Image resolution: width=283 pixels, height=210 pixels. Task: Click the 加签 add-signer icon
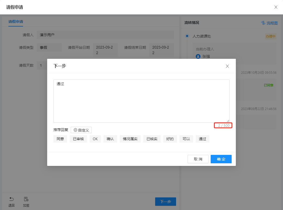(x=26, y=199)
